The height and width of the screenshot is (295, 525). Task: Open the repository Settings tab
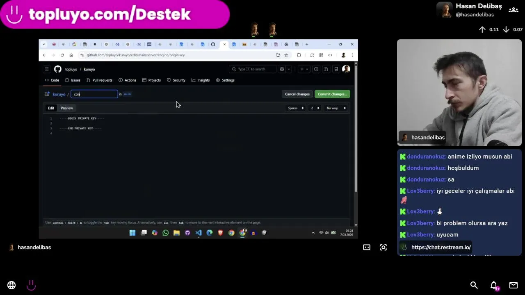[225, 80]
